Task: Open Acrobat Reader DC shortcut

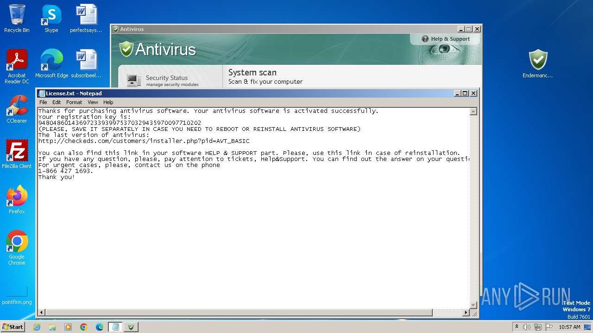Action: 17,67
